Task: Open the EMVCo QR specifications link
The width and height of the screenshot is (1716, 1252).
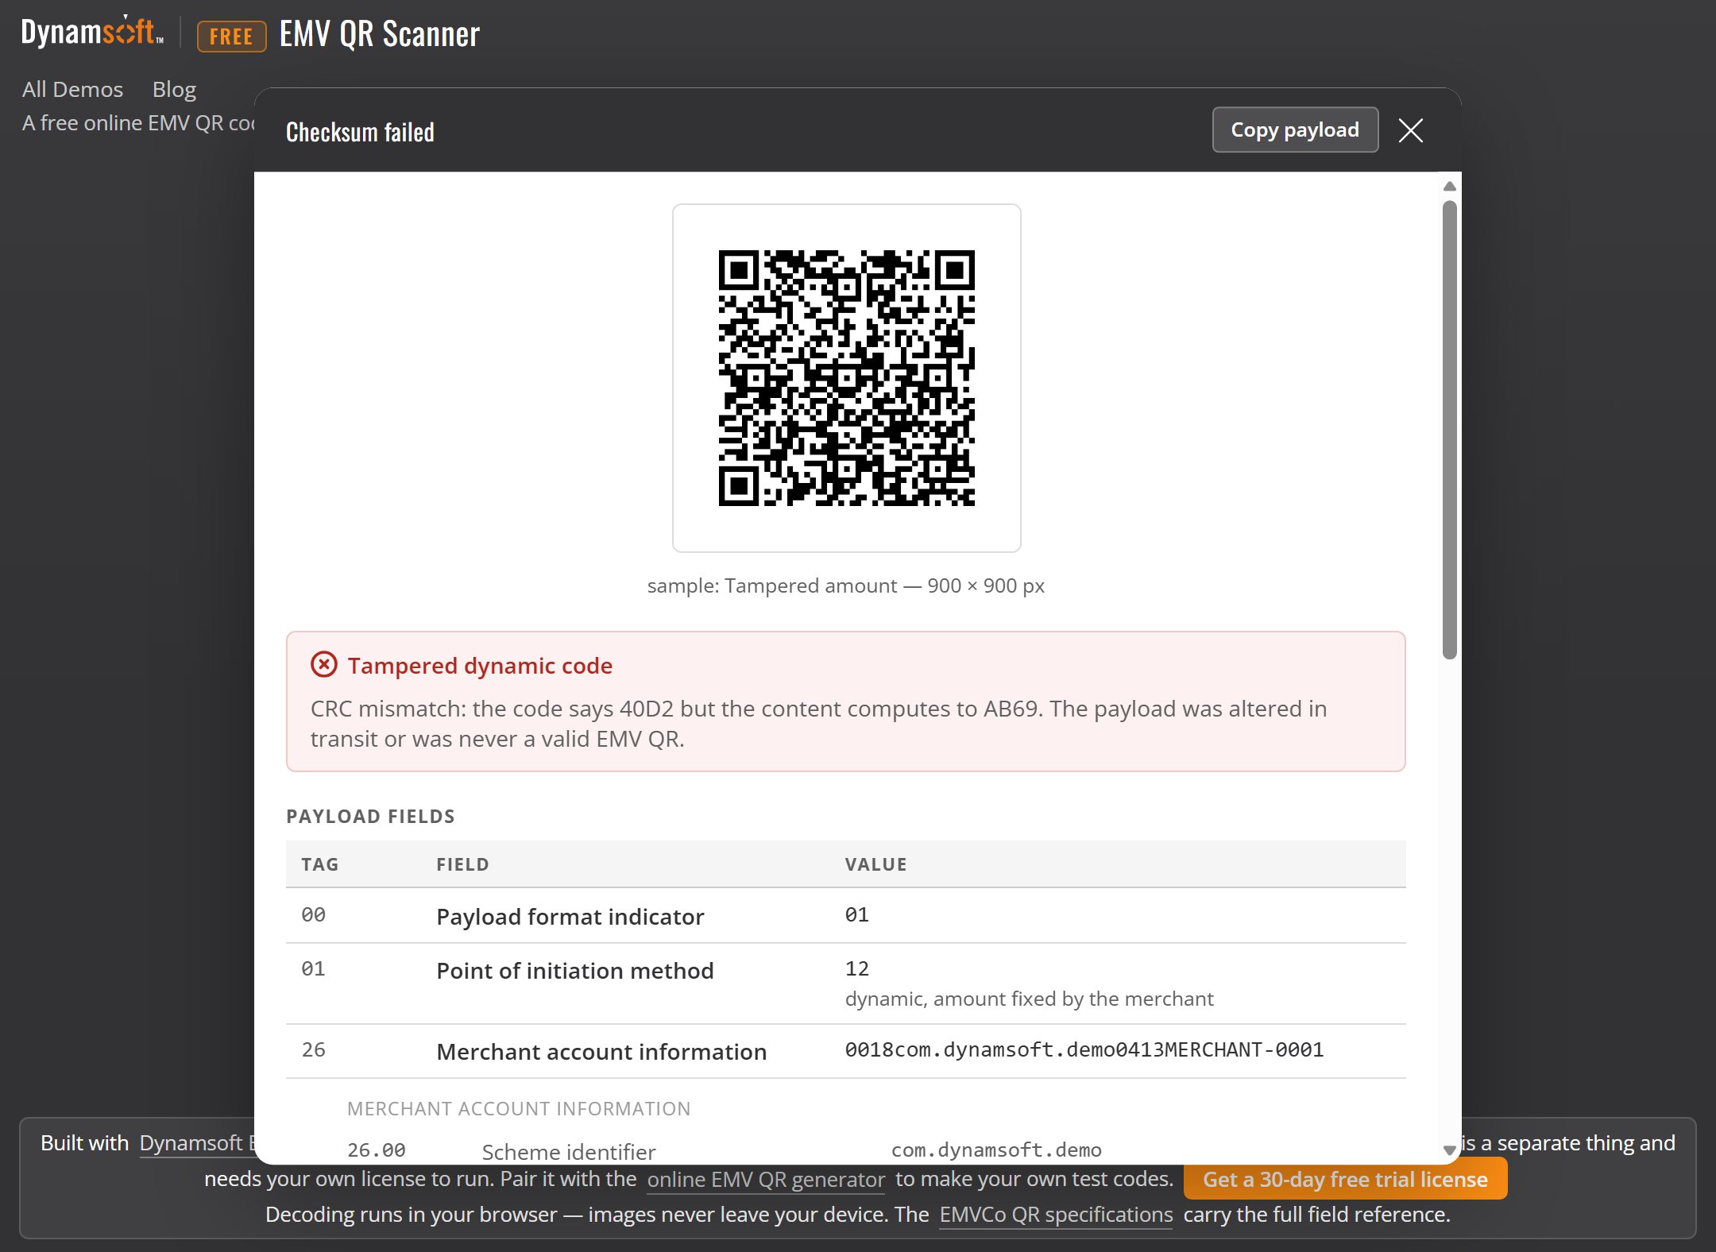Action: coord(1056,1215)
